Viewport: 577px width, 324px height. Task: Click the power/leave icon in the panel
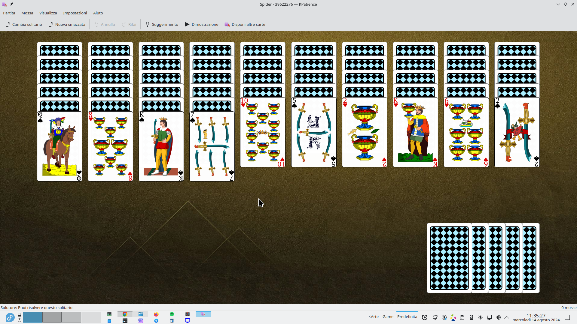(x=20, y=320)
